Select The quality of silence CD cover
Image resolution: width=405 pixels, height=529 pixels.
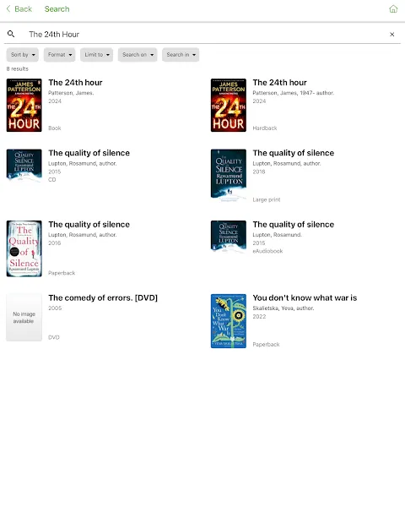tap(24, 165)
